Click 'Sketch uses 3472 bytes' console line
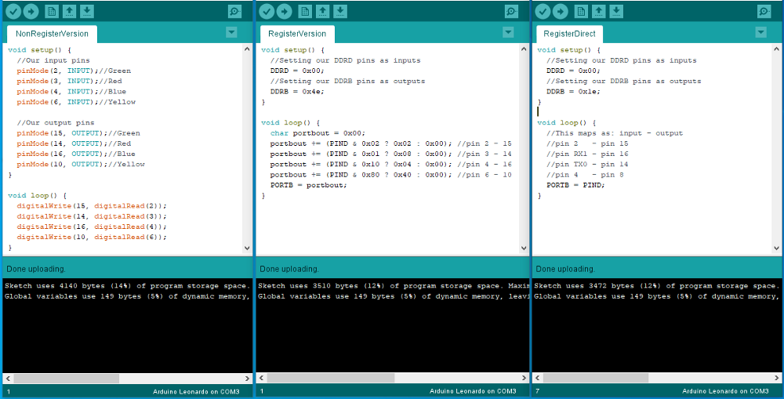The height and width of the screenshot is (399, 784). point(656,286)
